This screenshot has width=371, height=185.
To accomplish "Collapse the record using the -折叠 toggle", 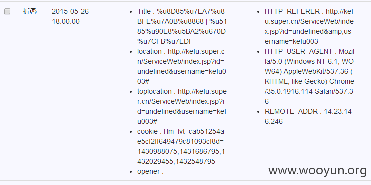I will (29, 11).
